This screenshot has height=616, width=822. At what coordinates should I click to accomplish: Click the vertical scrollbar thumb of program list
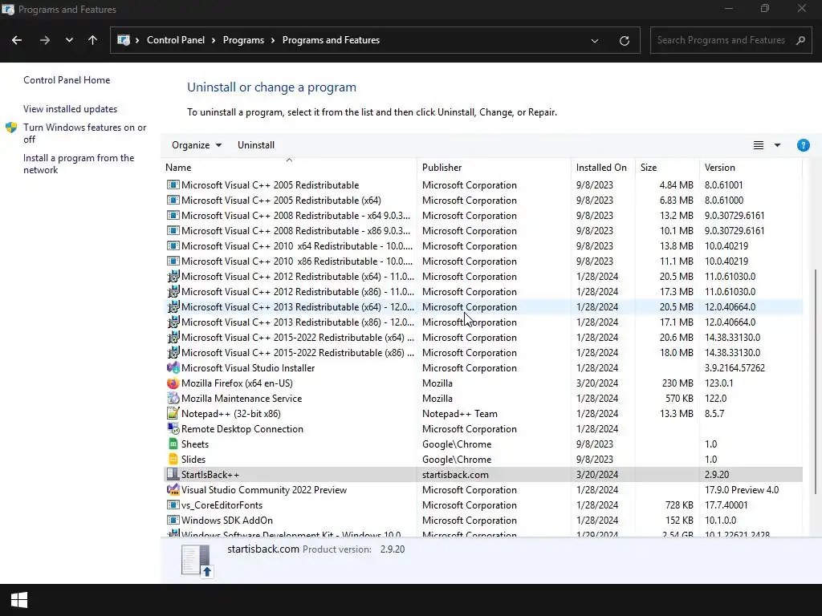(816, 381)
